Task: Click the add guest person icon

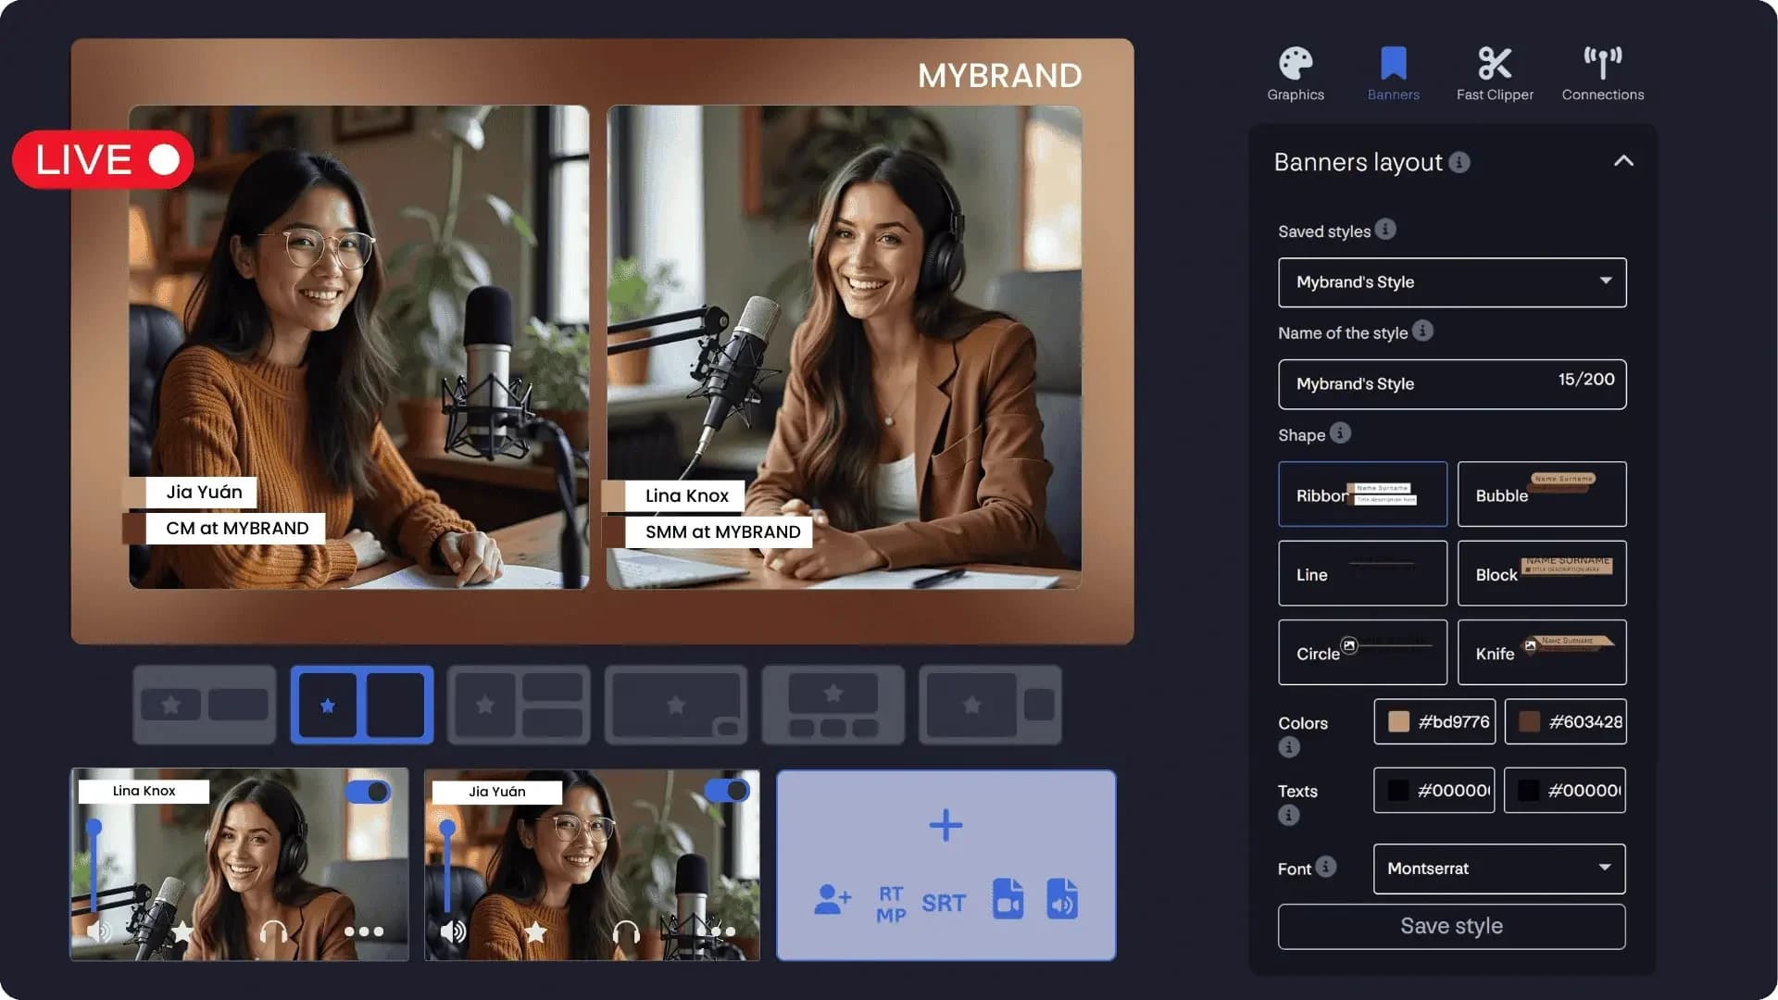Action: 832,900
